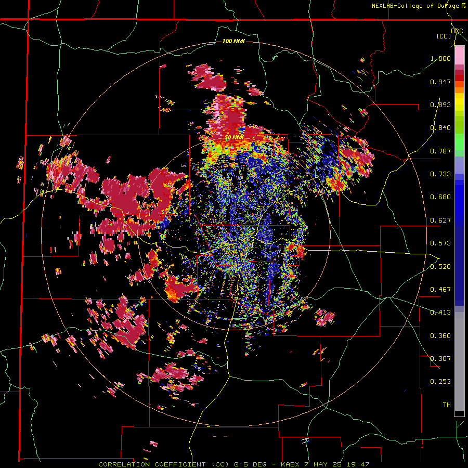Click the TH threshold label

click(x=447, y=405)
